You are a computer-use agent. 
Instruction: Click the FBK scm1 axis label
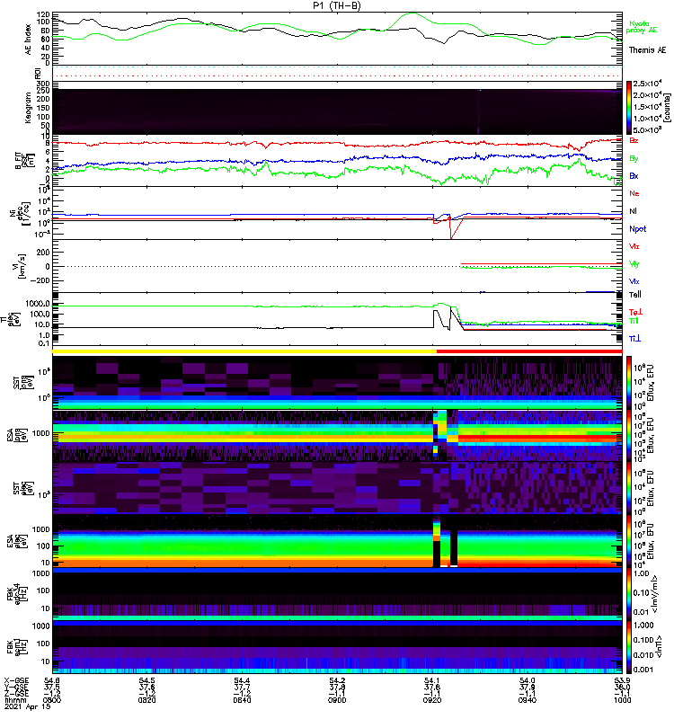(x=17, y=647)
